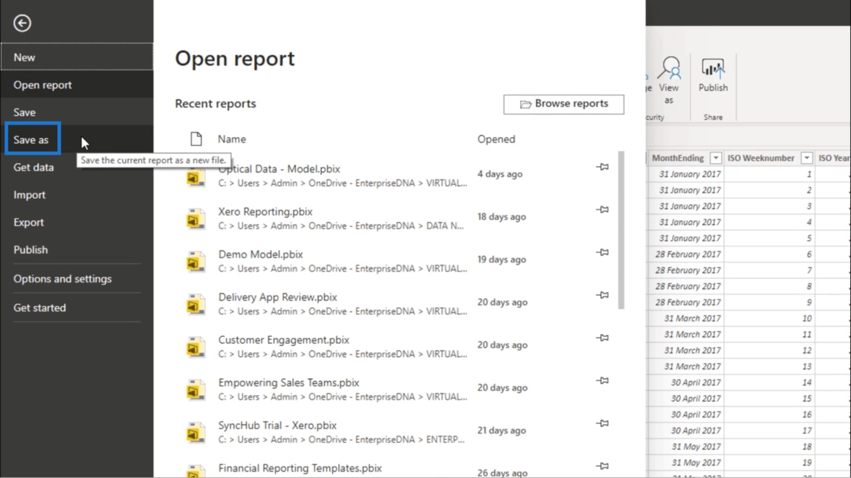Click Empowering Sales Teams.pbix file icon
Viewport: 851px width, 478px height.
click(196, 389)
